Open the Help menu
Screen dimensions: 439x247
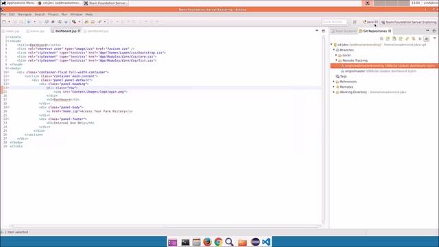[x=88, y=14]
